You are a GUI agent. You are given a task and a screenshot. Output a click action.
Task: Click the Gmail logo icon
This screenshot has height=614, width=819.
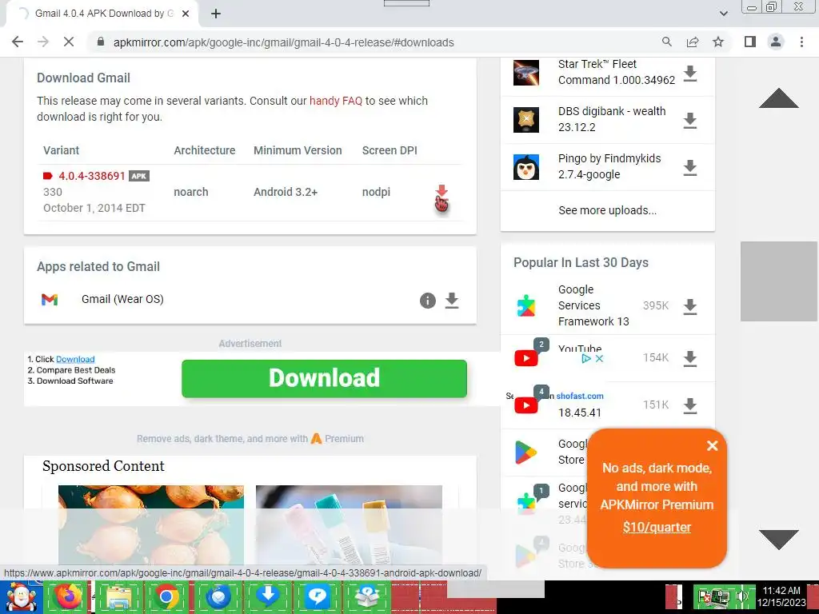coord(50,299)
